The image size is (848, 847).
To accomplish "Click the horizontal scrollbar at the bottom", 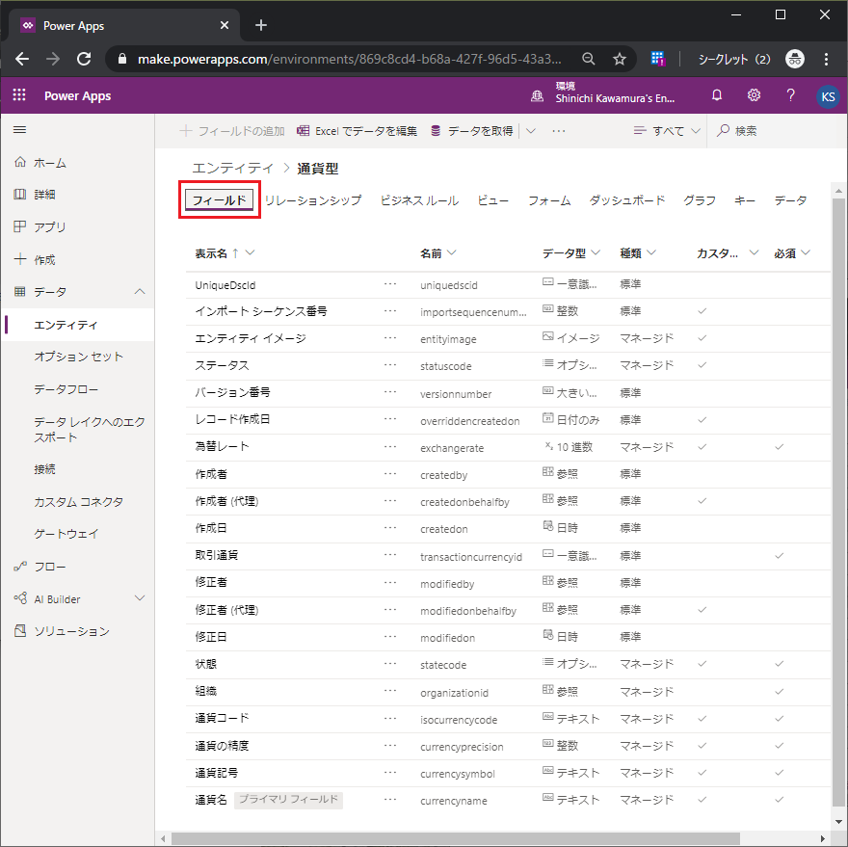I will pyautogui.click(x=456, y=839).
